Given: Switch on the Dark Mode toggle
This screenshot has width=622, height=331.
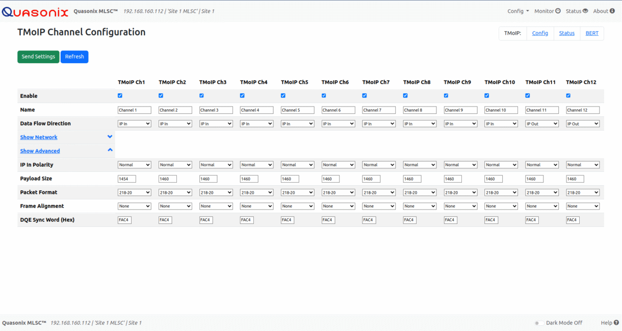Looking at the screenshot, I should (x=537, y=323).
